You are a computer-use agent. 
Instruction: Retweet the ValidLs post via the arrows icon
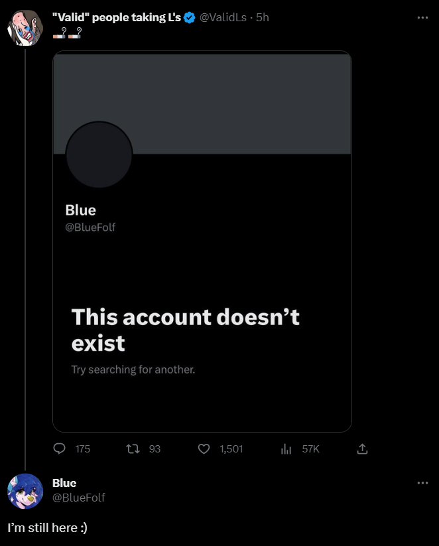tap(133, 449)
